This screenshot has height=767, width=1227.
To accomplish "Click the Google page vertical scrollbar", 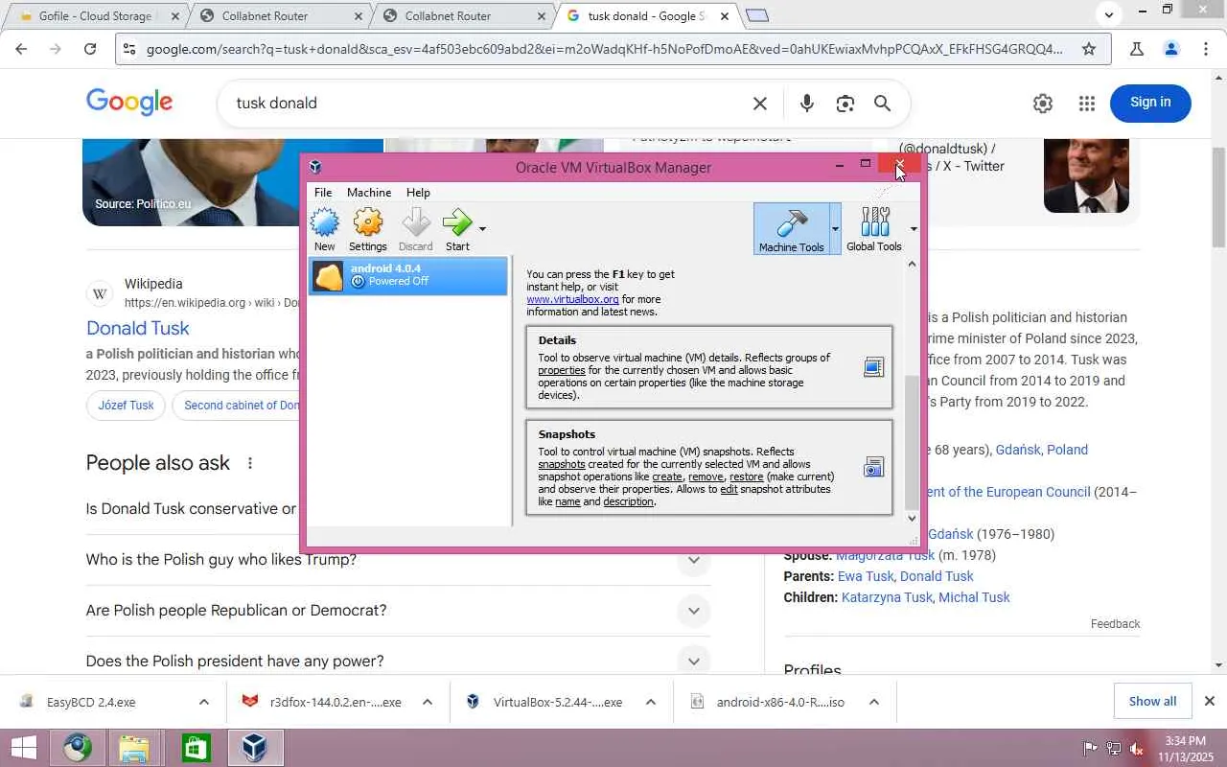I will (x=1219, y=197).
